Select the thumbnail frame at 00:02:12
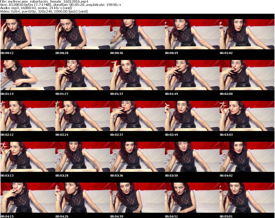Screen dimensions: 275x218 (x=28, y=116)
